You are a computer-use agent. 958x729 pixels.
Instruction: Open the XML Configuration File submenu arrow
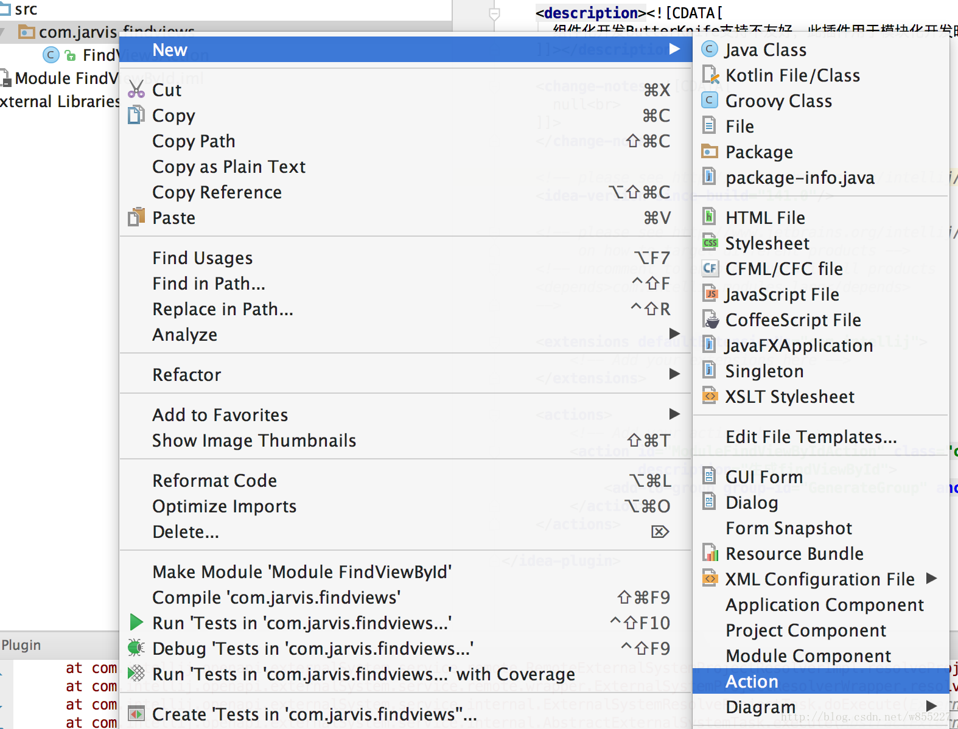(931, 578)
